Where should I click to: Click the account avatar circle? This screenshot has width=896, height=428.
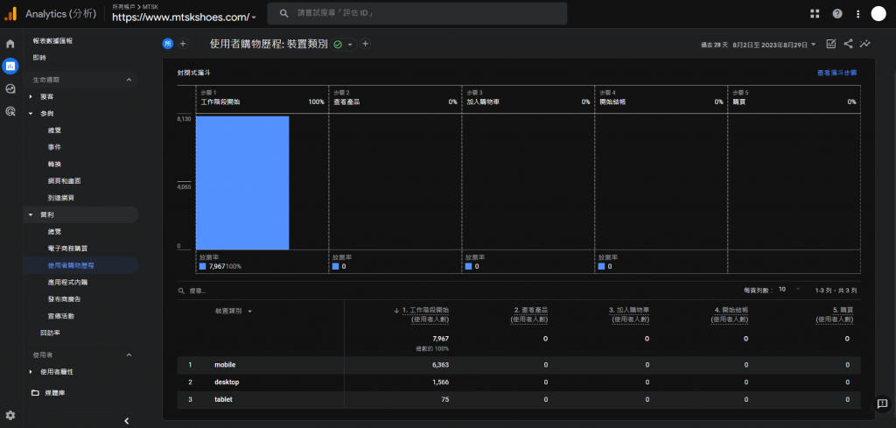click(878, 14)
